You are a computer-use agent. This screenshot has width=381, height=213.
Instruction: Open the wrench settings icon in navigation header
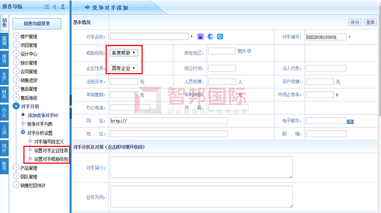[x=54, y=7]
